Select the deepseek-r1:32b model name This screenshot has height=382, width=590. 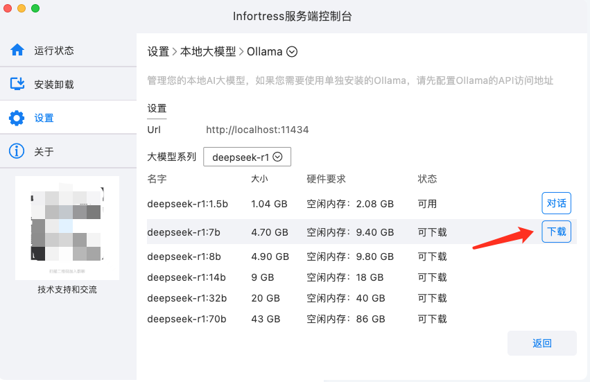(x=187, y=298)
